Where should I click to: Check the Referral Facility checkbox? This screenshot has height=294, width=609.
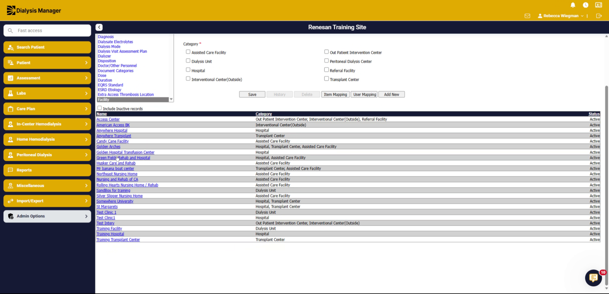pos(326,70)
